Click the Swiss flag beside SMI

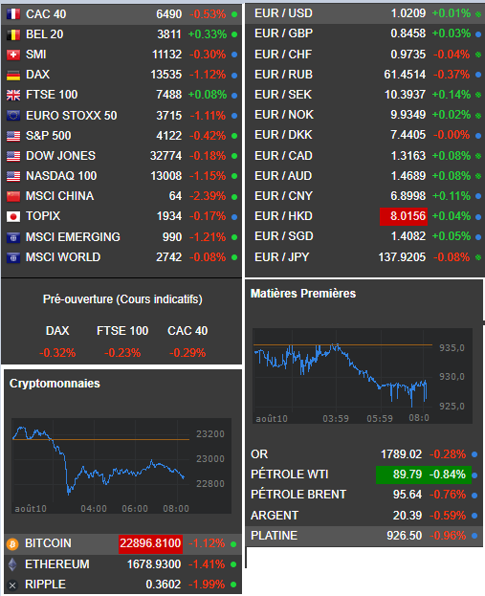click(13, 55)
